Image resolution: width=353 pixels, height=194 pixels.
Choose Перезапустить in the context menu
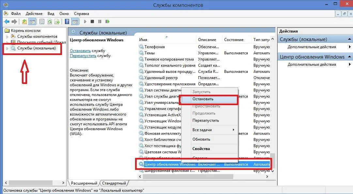[x=209, y=120]
